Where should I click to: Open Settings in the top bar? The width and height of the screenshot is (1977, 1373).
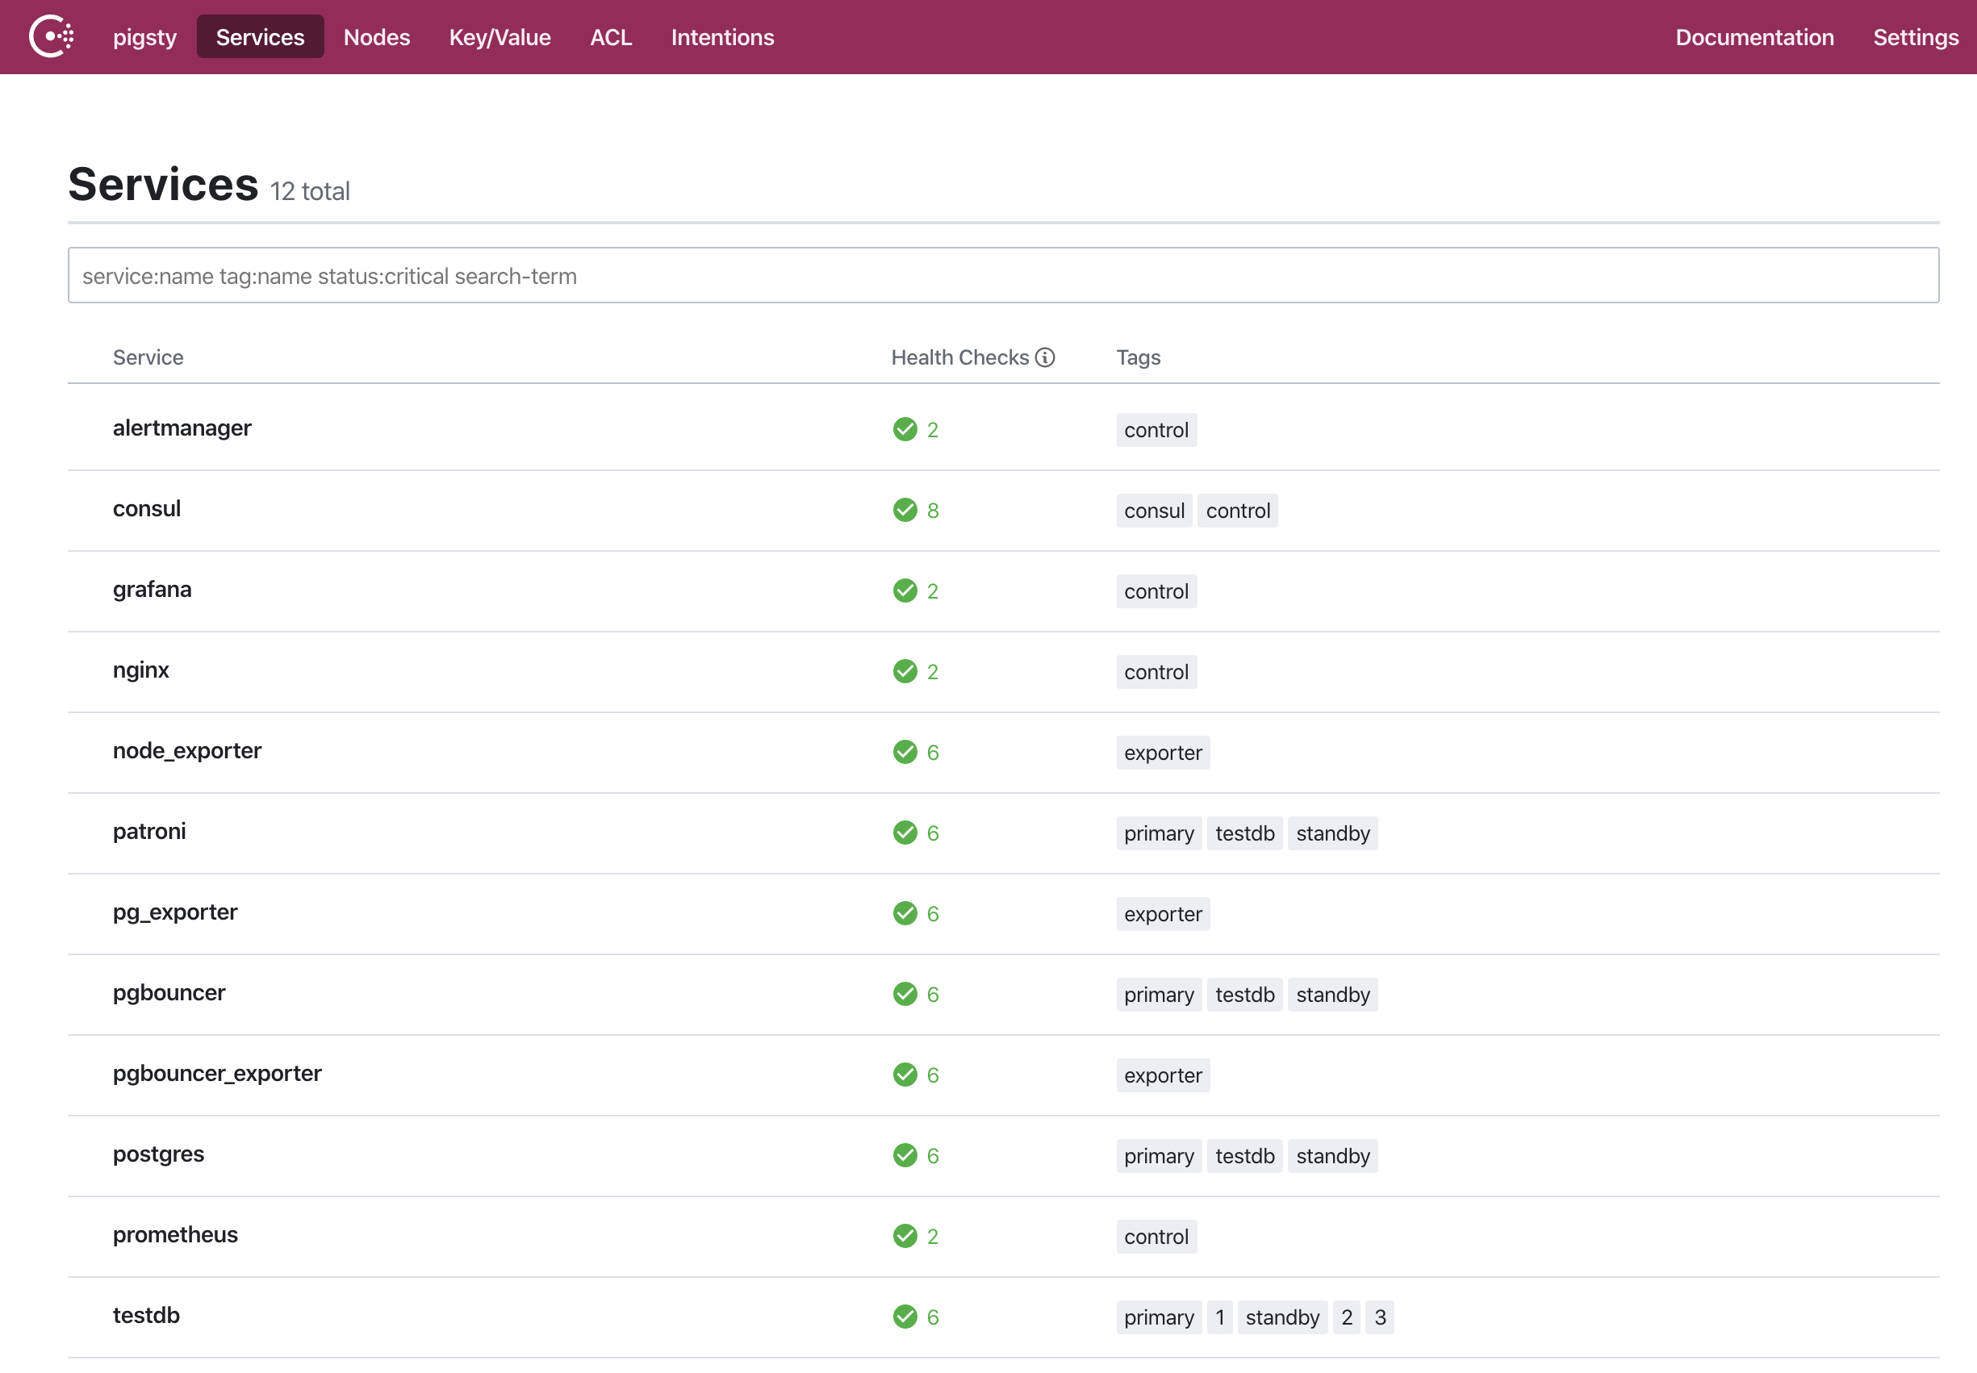[1915, 37]
